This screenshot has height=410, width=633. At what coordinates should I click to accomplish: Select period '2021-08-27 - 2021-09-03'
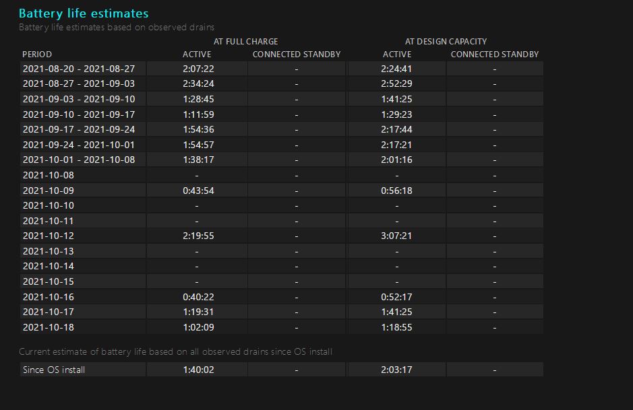point(79,83)
